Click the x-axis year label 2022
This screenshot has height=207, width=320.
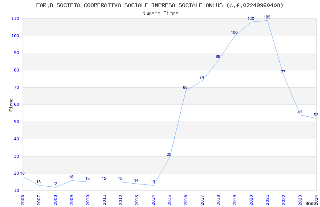coord(284,200)
